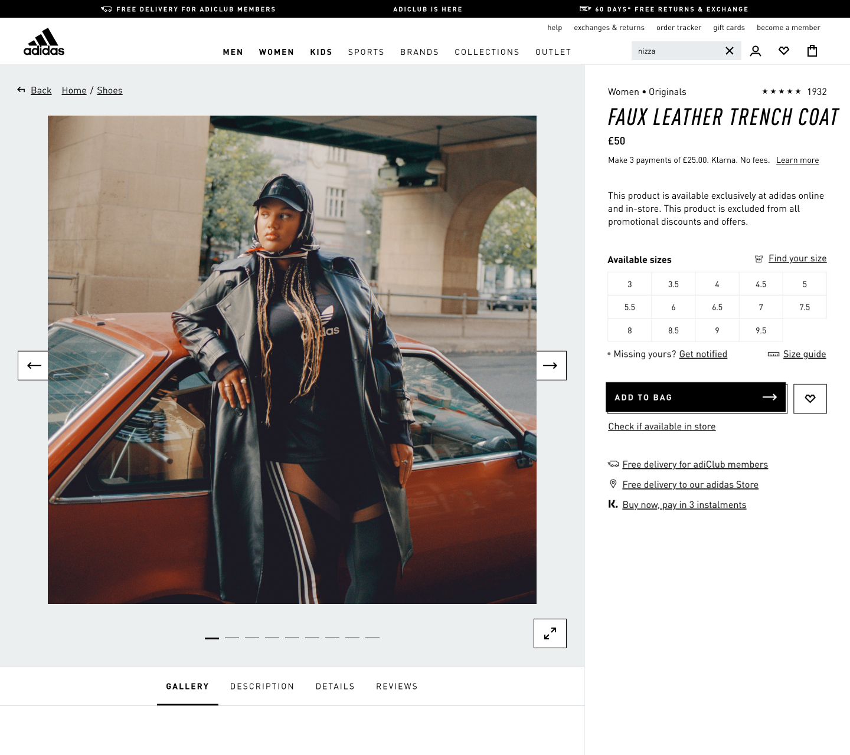The width and height of the screenshot is (850, 755).
Task: Click the ADICLUB IS HERE banner
Action: coord(428,9)
